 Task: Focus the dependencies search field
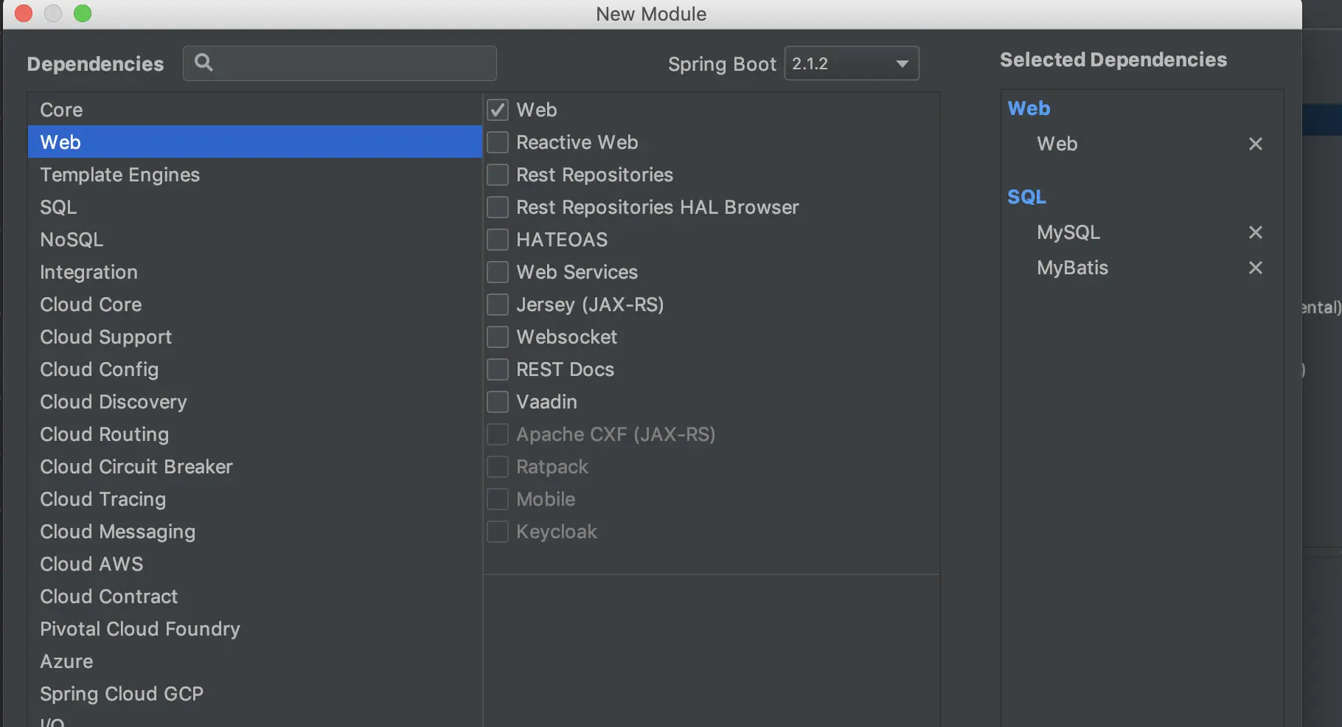354,63
